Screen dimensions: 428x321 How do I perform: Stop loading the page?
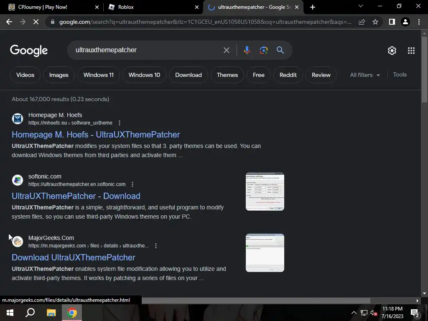pyautogui.click(x=36, y=22)
